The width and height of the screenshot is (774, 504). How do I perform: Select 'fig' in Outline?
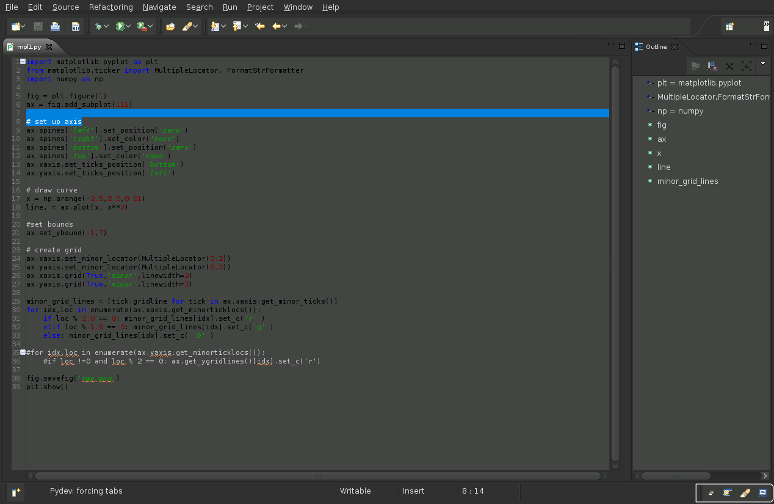(x=662, y=125)
